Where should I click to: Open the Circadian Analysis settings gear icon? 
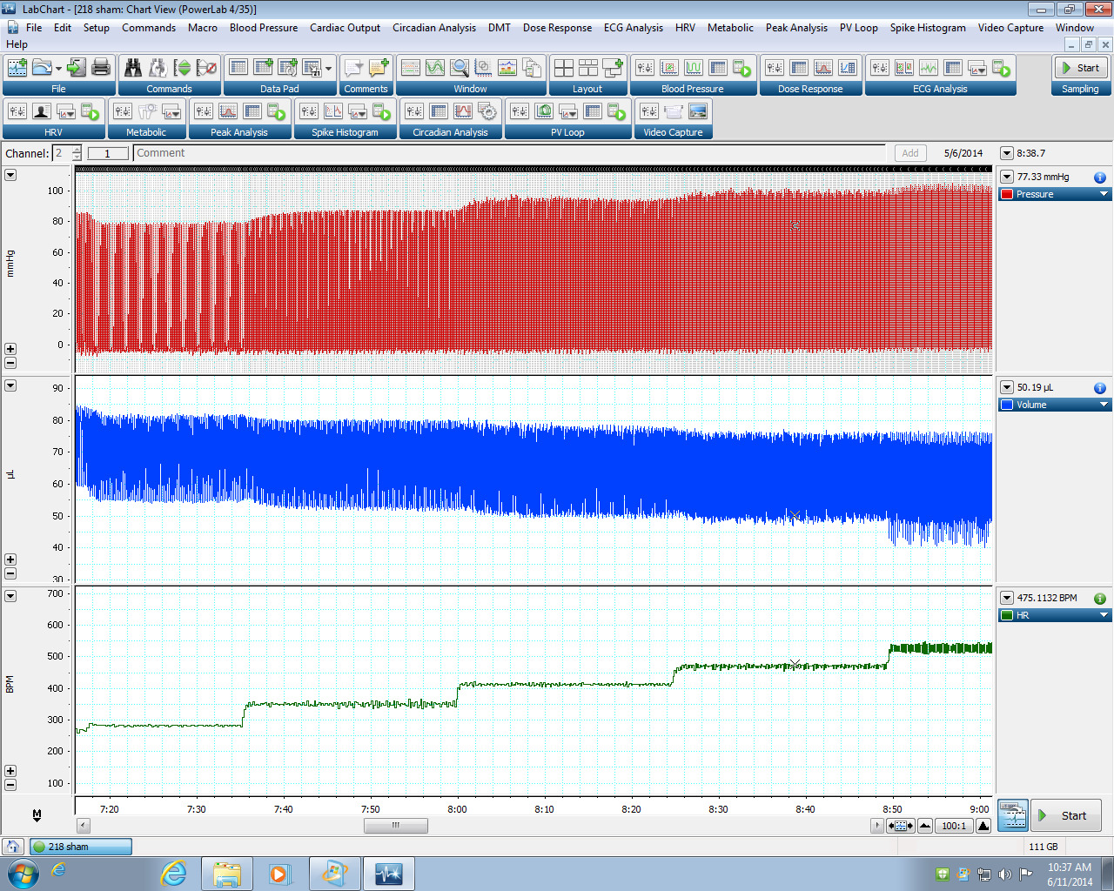pos(487,111)
